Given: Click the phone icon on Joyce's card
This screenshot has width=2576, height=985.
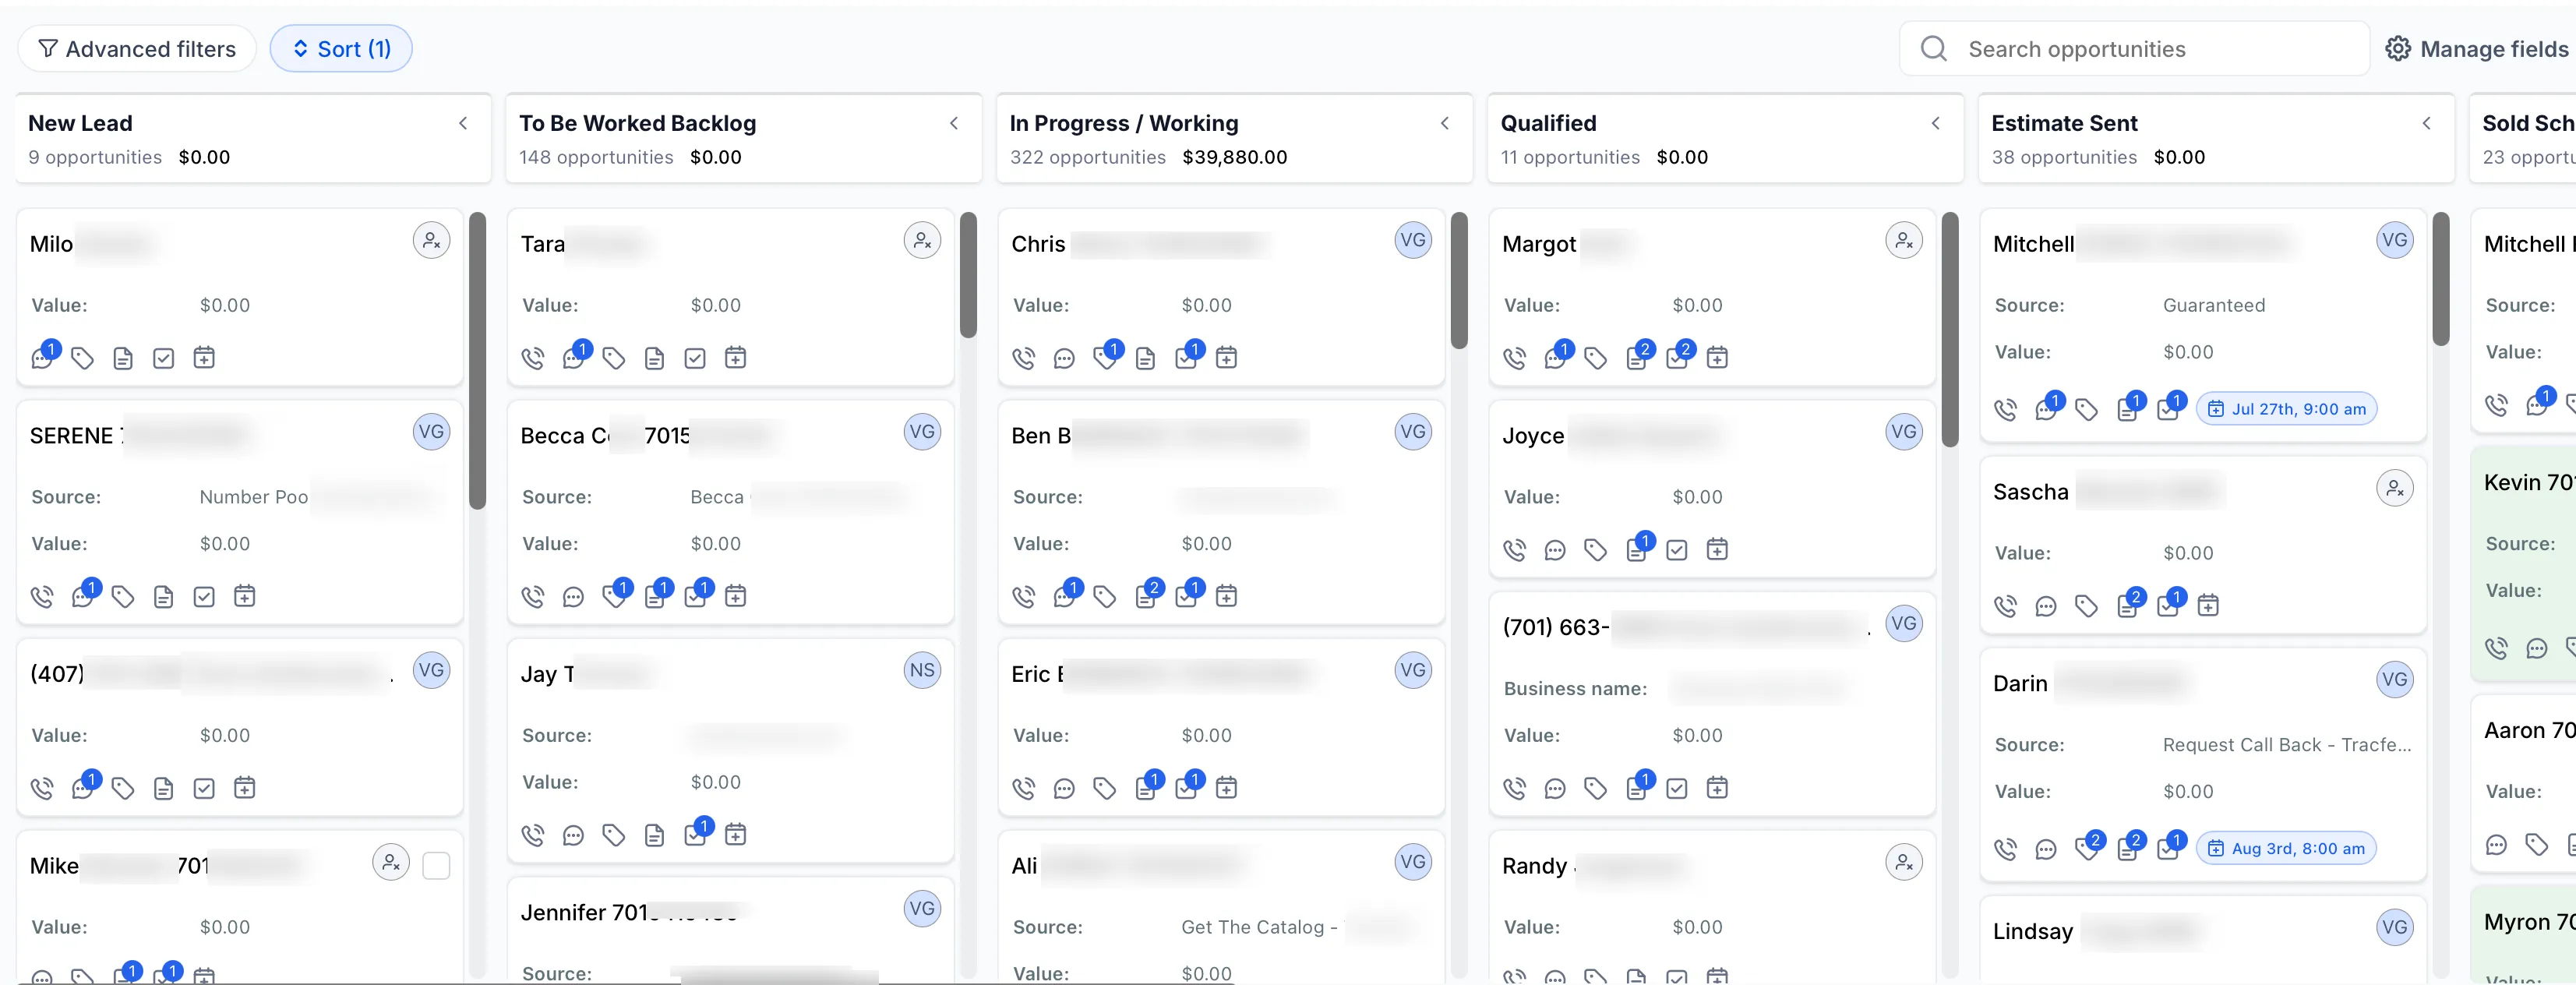Looking at the screenshot, I should tap(1515, 550).
